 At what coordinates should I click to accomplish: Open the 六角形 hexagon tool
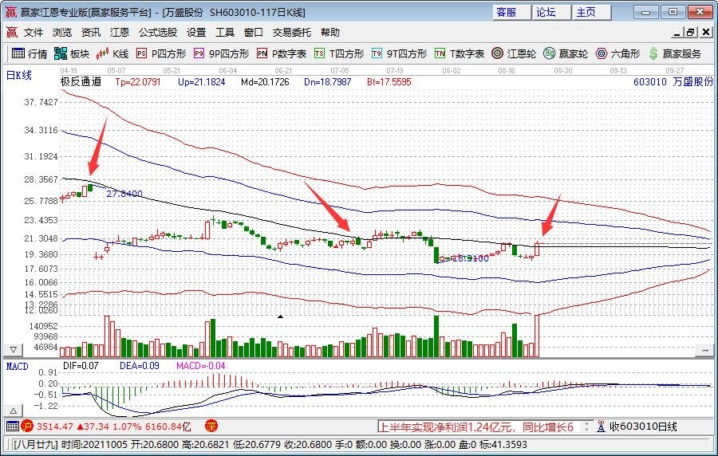(x=617, y=54)
